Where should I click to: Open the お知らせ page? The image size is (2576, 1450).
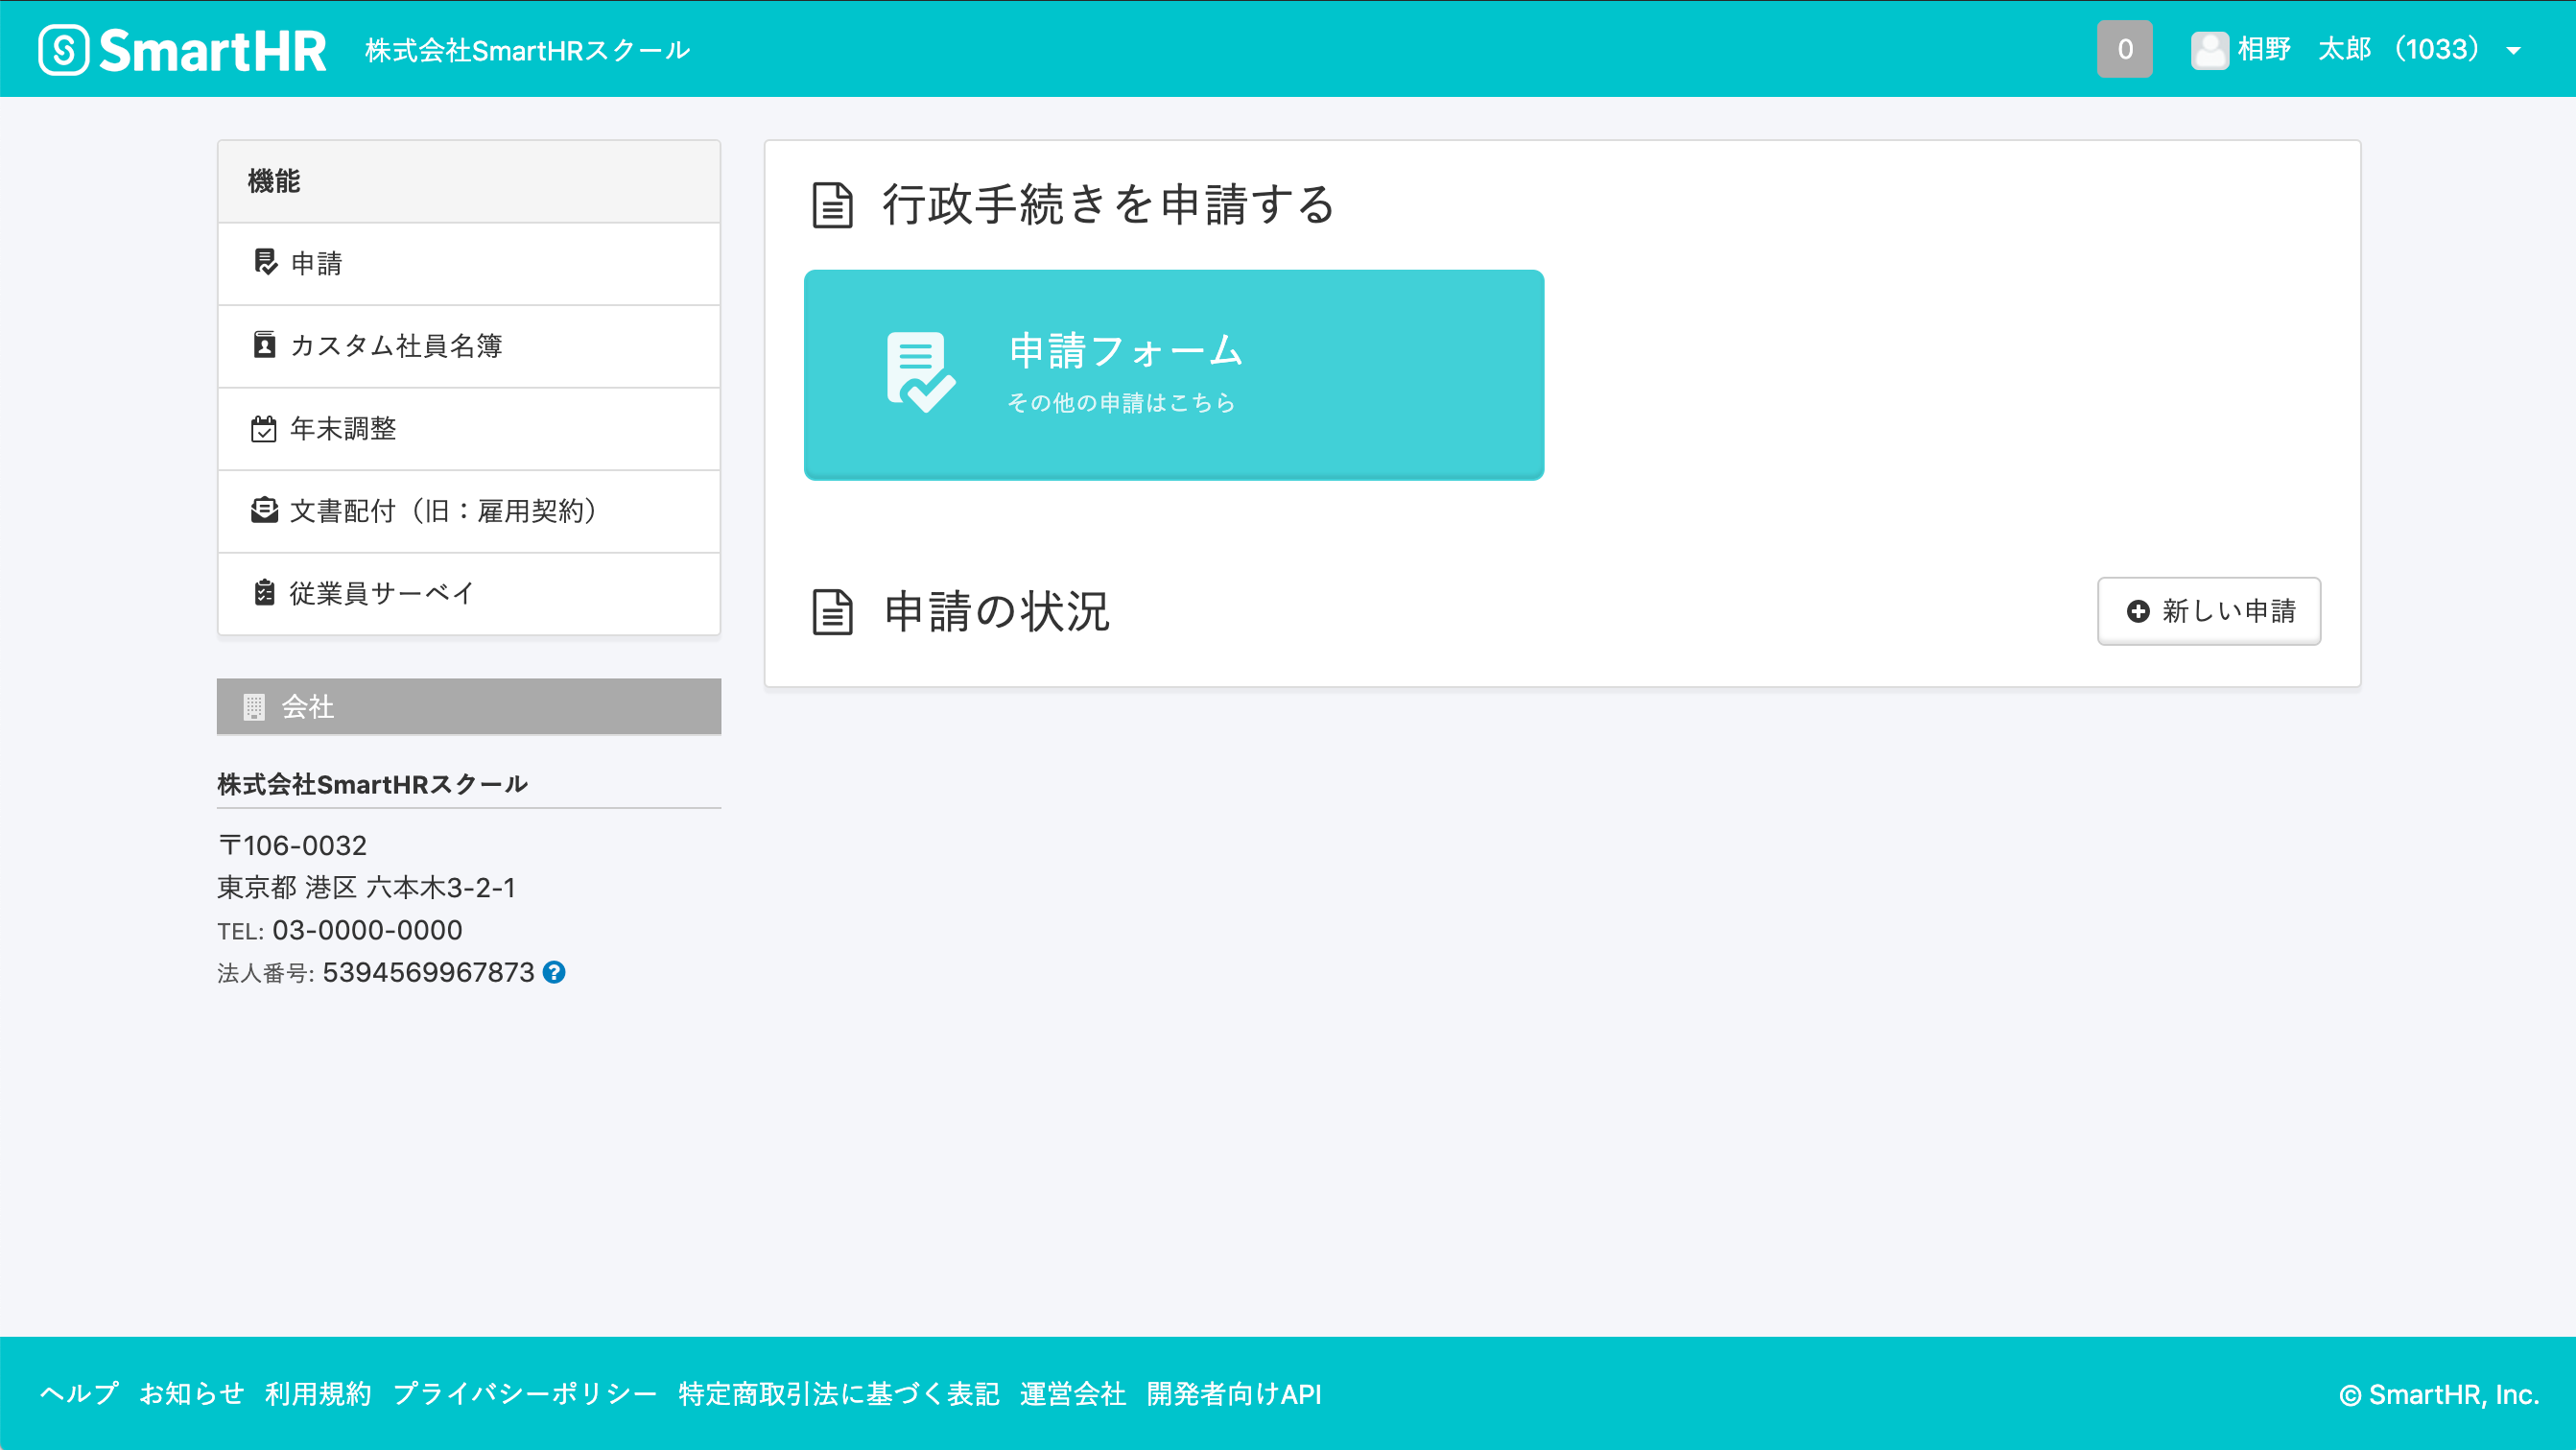pyautogui.click(x=192, y=1393)
